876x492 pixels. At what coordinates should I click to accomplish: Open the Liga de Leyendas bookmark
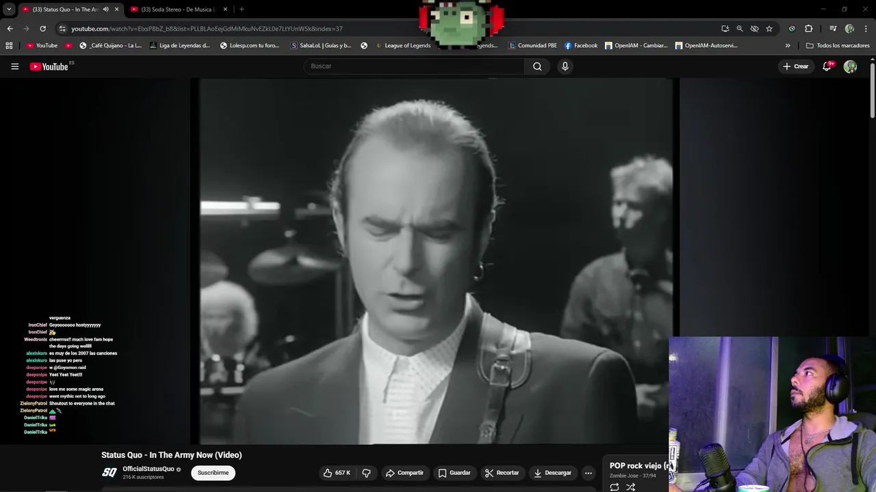coord(179,46)
